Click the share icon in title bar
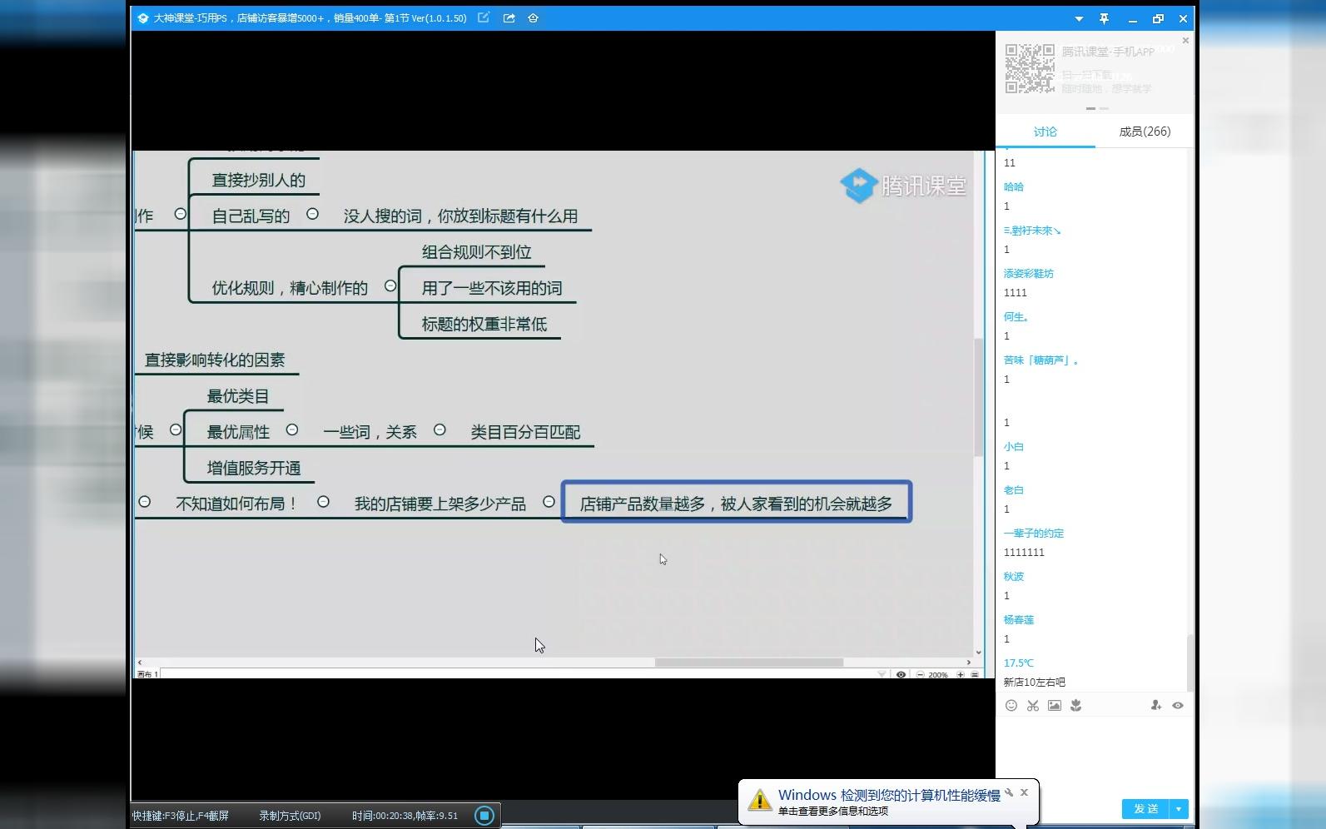The height and width of the screenshot is (829, 1326). point(509,17)
